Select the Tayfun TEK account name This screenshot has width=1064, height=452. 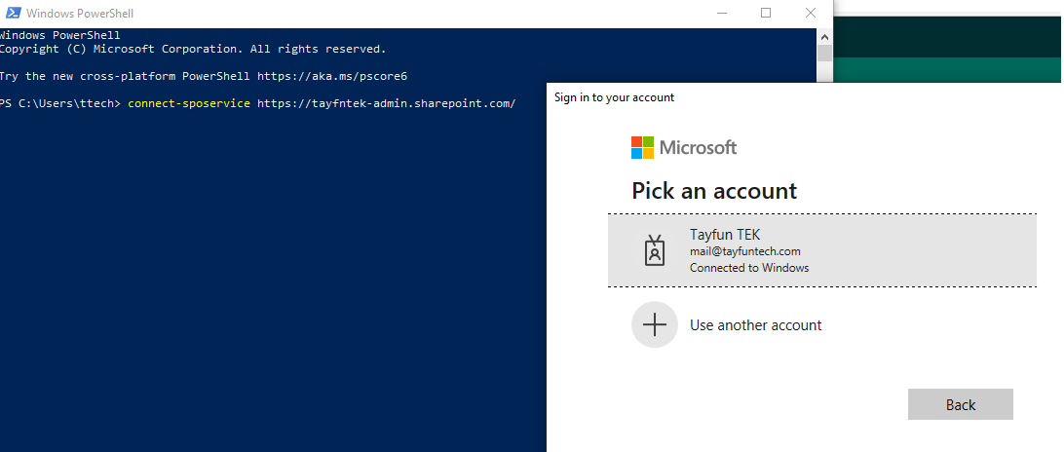click(x=724, y=235)
